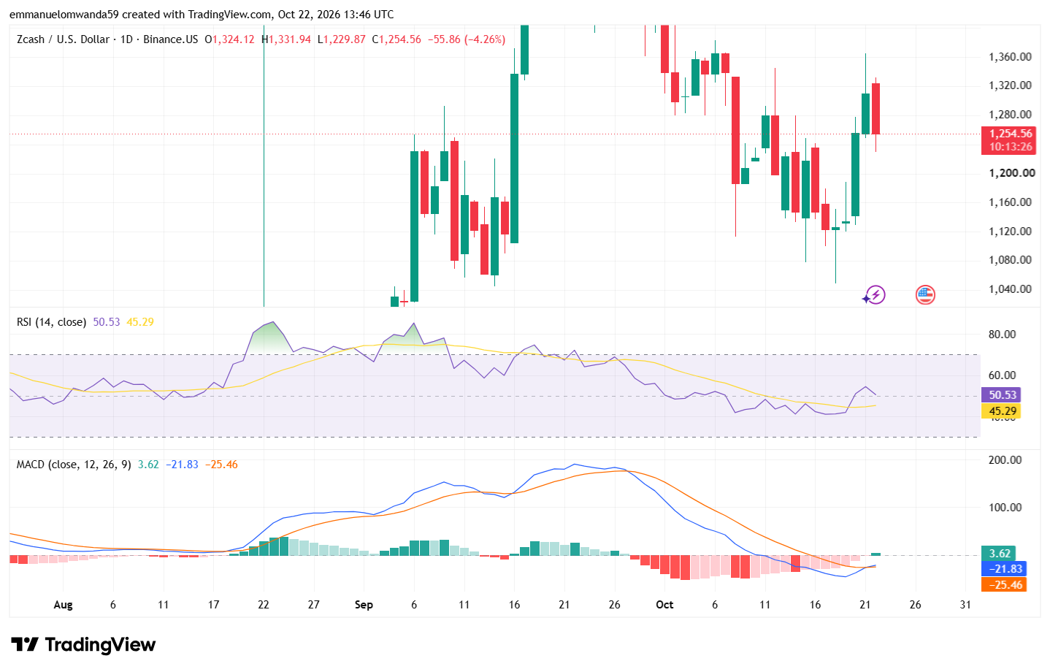Click the orange −25.46 value in MACD legend

pos(221,465)
